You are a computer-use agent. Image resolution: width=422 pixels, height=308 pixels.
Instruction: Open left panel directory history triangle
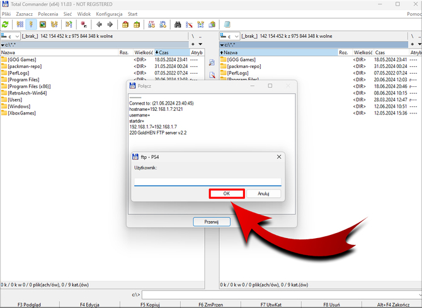pyautogui.click(x=200, y=44)
